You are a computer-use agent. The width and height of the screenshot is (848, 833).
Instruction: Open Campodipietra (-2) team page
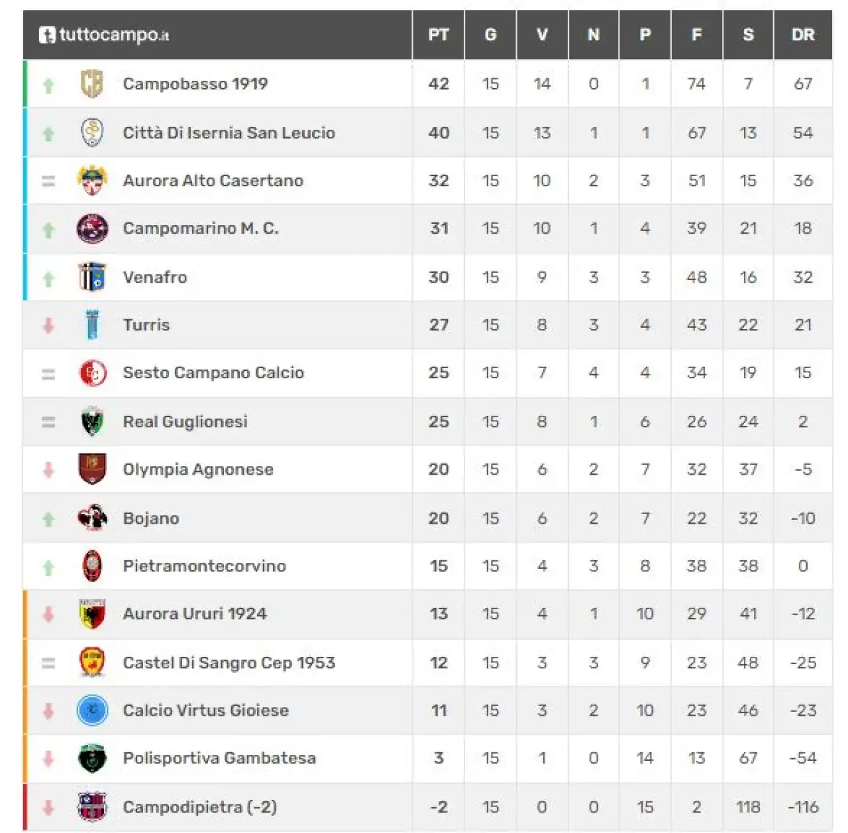pyautogui.click(x=200, y=807)
